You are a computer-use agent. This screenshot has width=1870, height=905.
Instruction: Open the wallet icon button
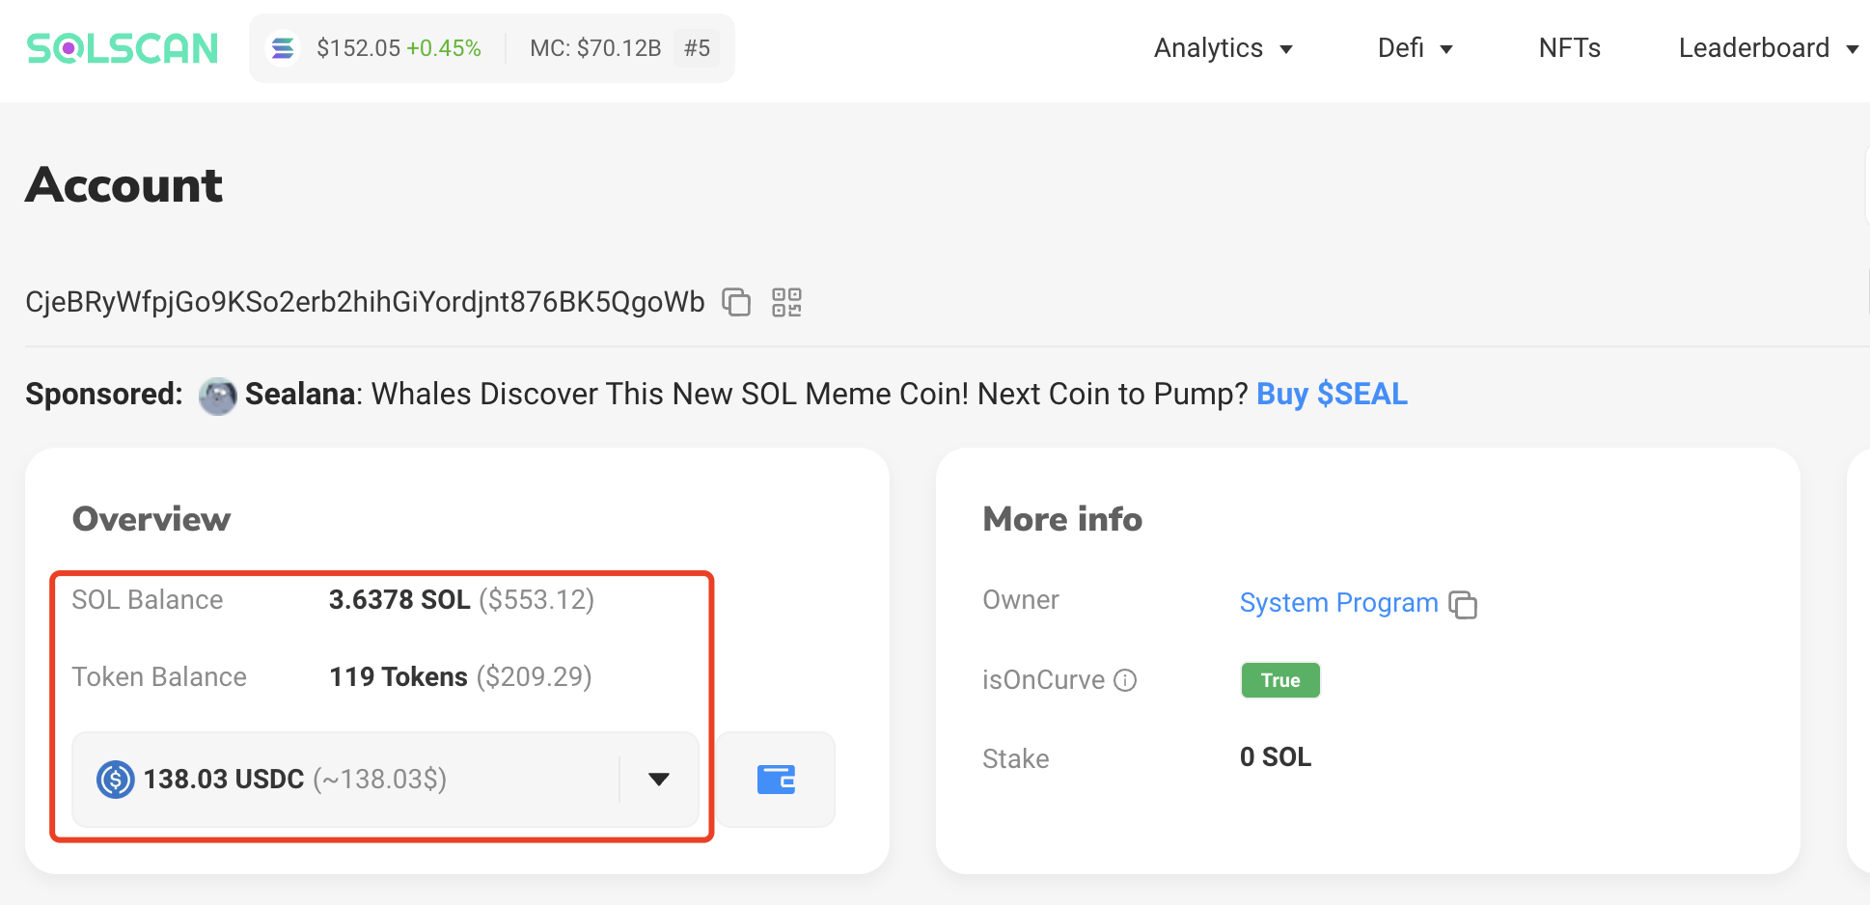[776, 780]
